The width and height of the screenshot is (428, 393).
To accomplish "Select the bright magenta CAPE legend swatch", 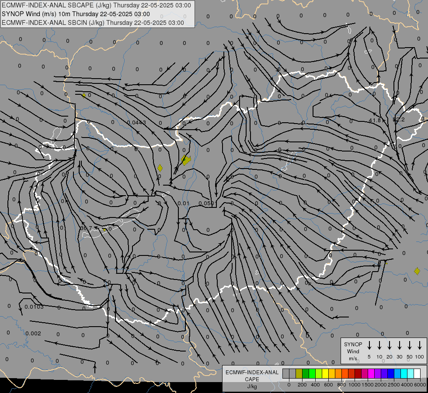I will coord(371,373).
